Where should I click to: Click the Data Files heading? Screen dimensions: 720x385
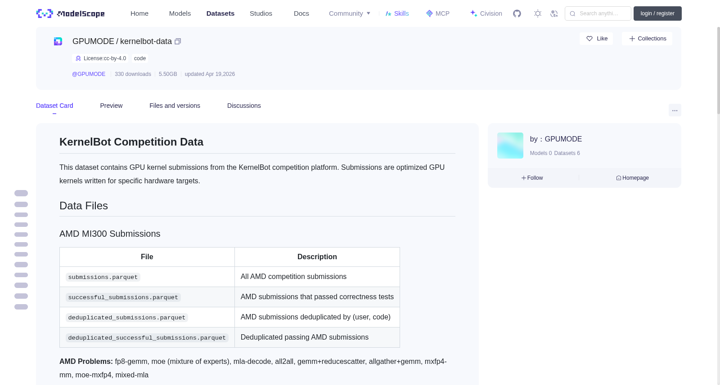point(84,206)
